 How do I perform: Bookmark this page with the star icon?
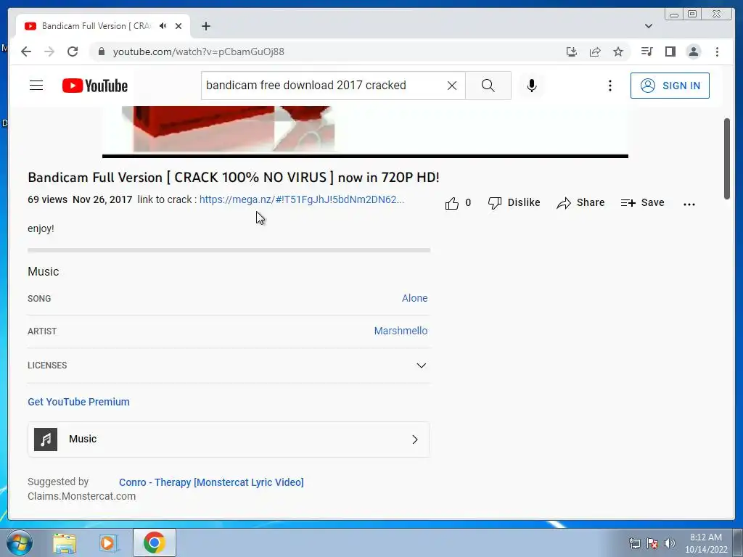click(x=618, y=51)
